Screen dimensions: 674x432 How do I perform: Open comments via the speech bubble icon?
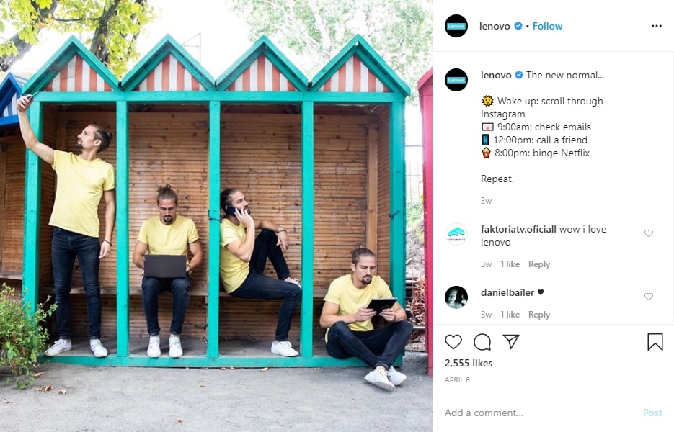[482, 342]
